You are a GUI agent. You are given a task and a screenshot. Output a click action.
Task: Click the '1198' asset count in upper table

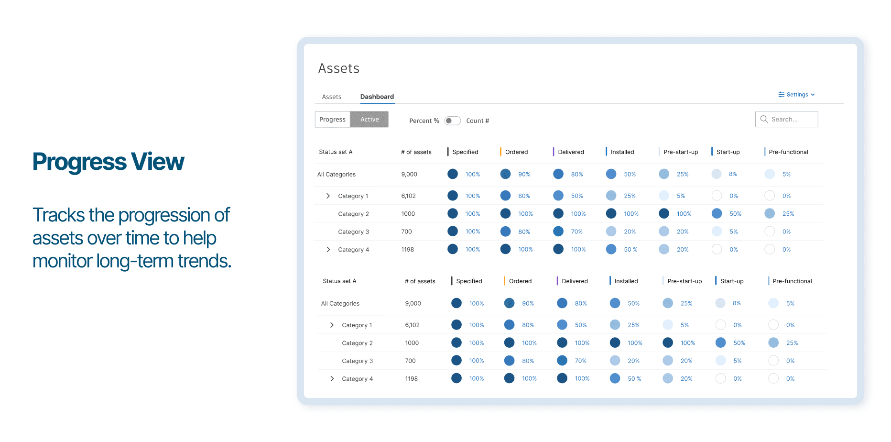pyautogui.click(x=408, y=250)
